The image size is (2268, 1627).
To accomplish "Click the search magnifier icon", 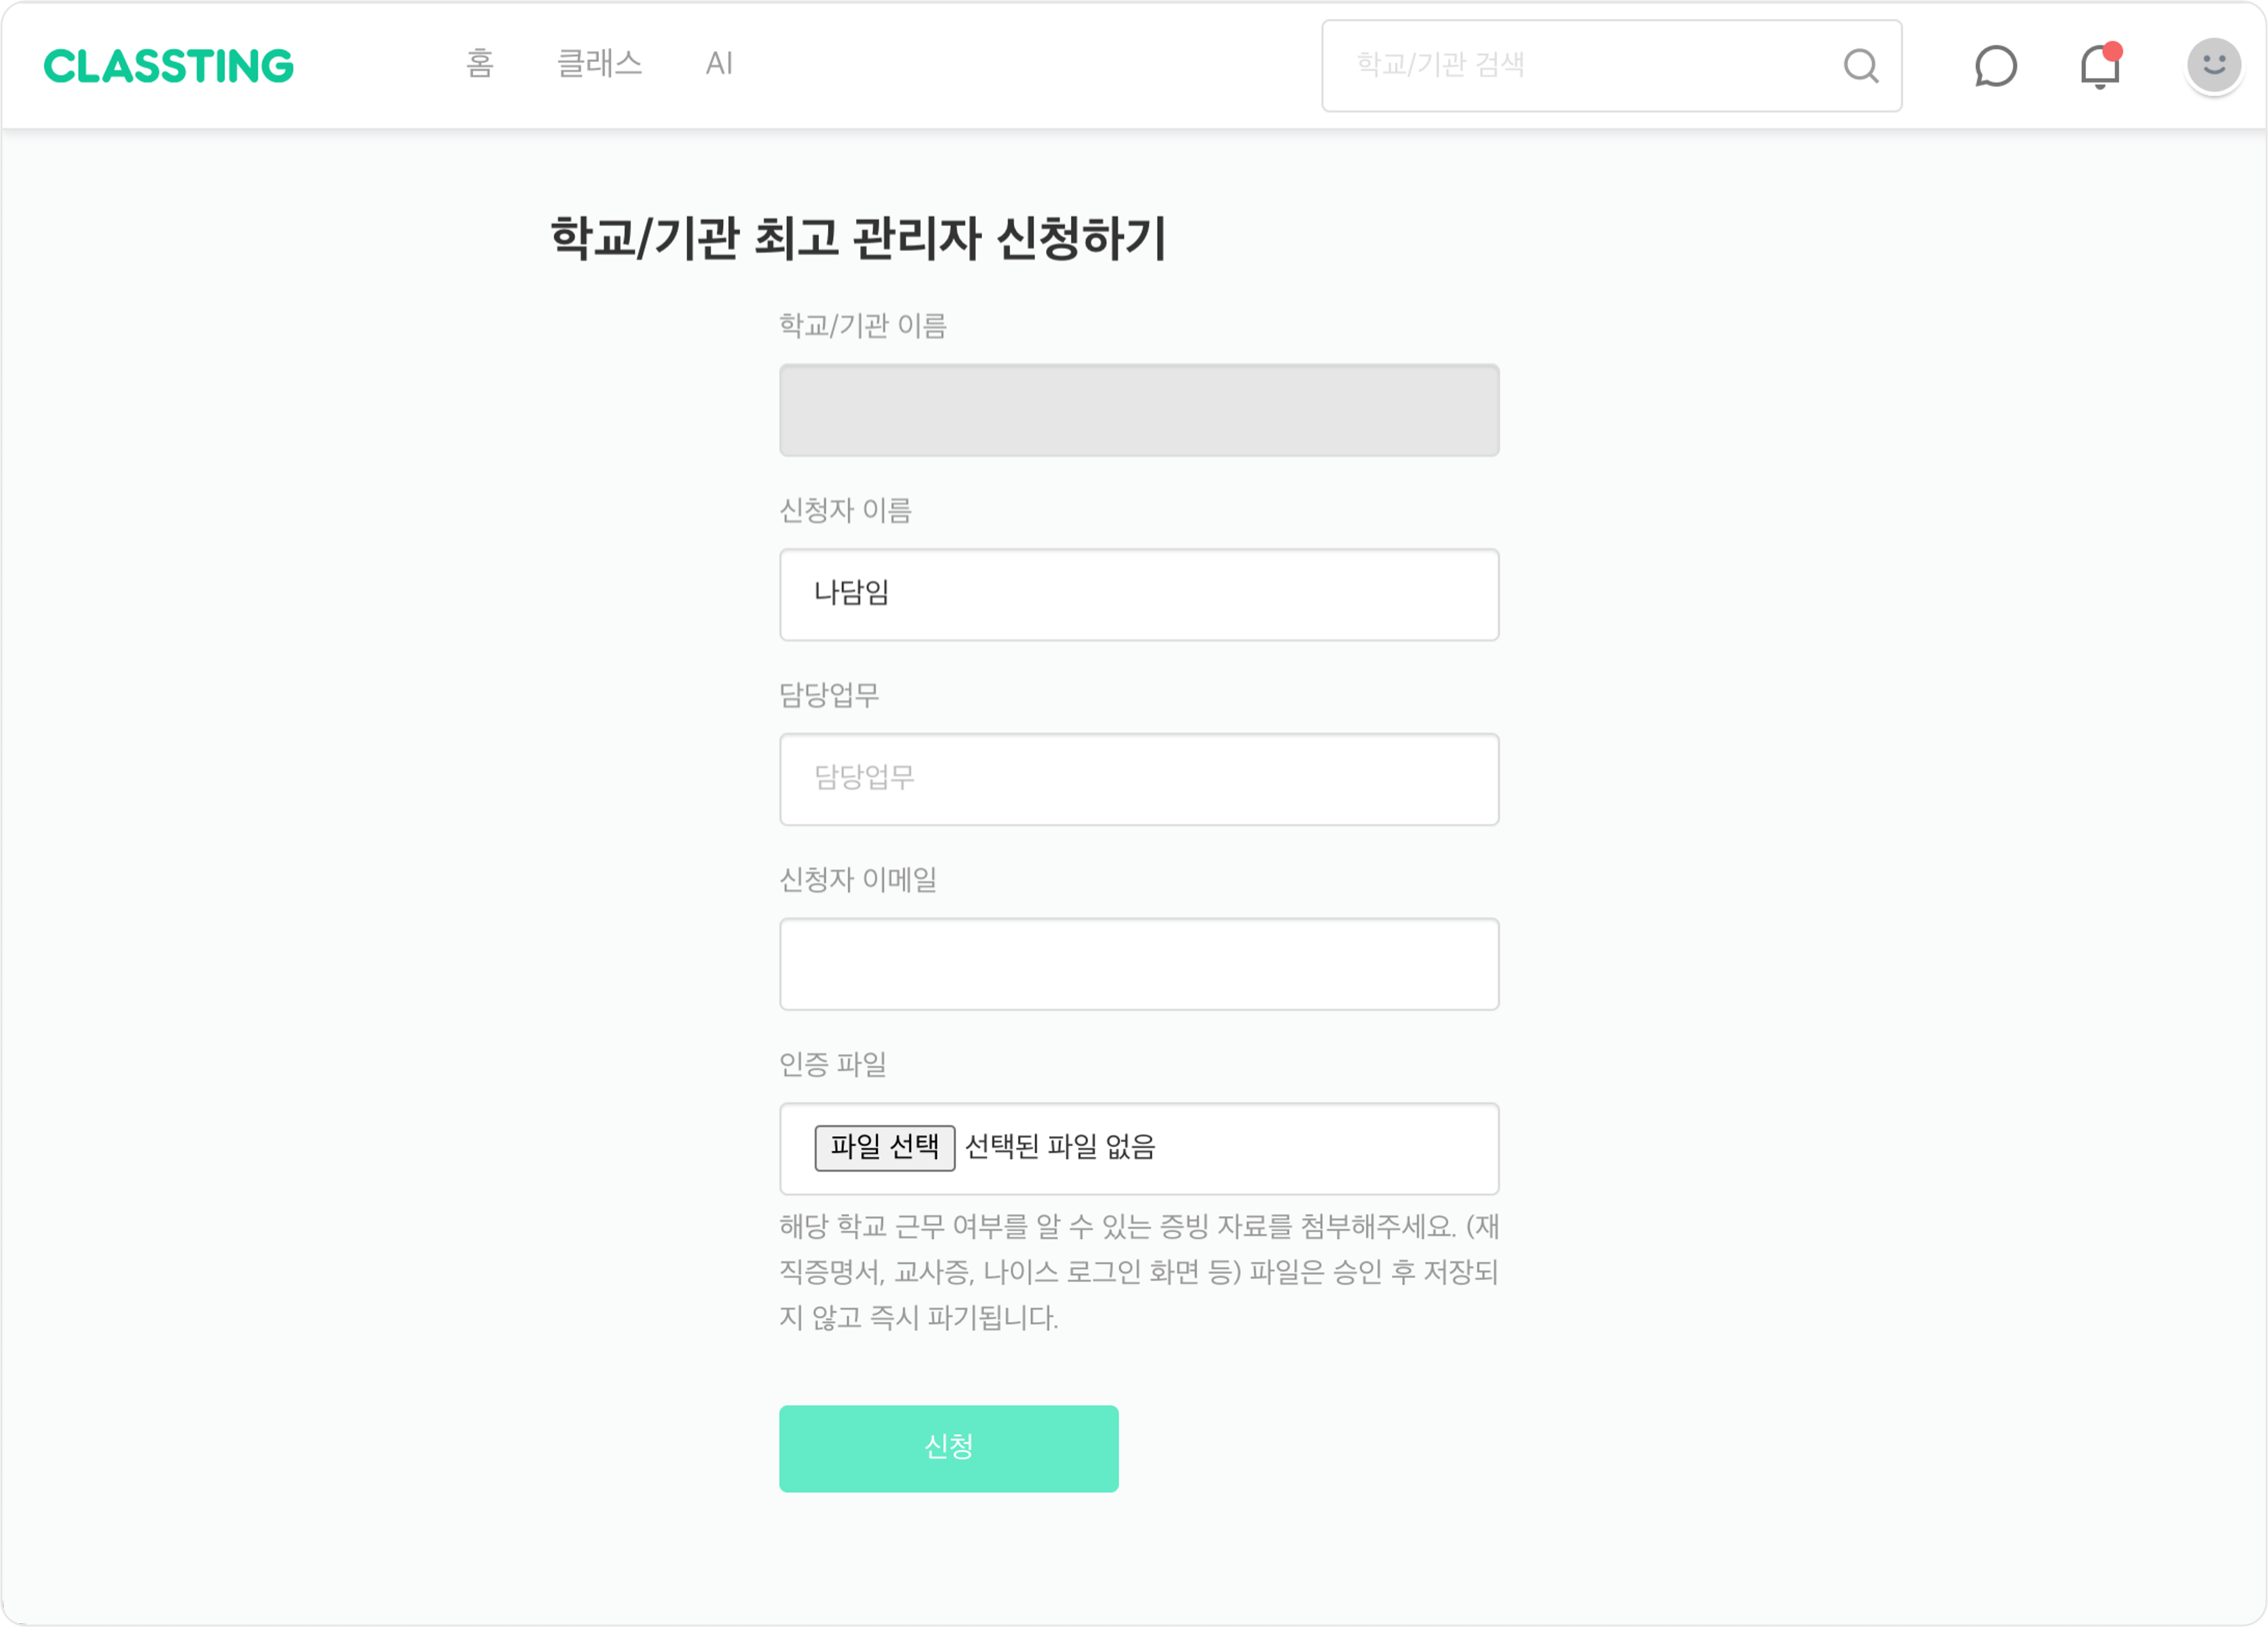I will point(1860,66).
